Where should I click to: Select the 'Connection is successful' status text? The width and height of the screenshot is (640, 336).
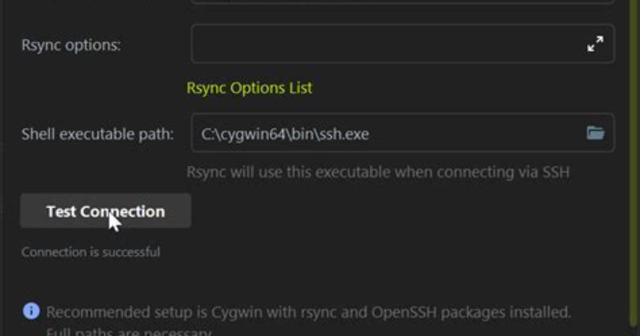tap(90, 252)
